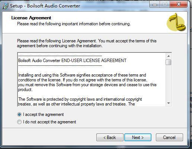Close the Setup window with red X
The height and width of the screenshot is (149, 192).
click(179, 4)
